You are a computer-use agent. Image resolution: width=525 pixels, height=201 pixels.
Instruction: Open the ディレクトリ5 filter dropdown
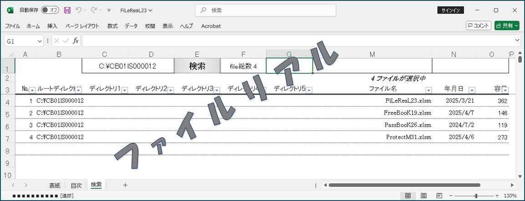point(309,90)
